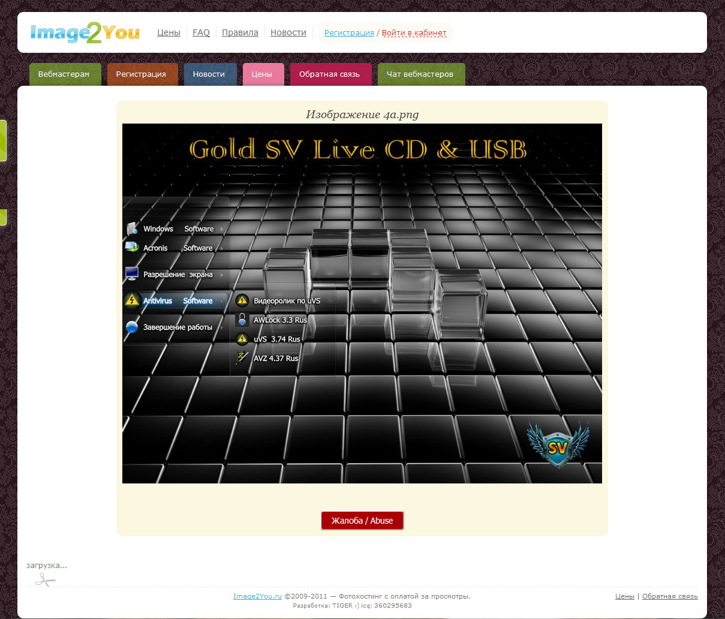Switch to the pink Цены tab
Viewport: 725px width, 619px height.
(x=263, y=74)
